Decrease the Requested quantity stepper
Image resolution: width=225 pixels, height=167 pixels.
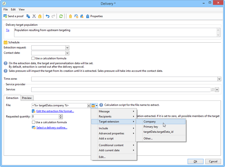(x=61, y=118)
